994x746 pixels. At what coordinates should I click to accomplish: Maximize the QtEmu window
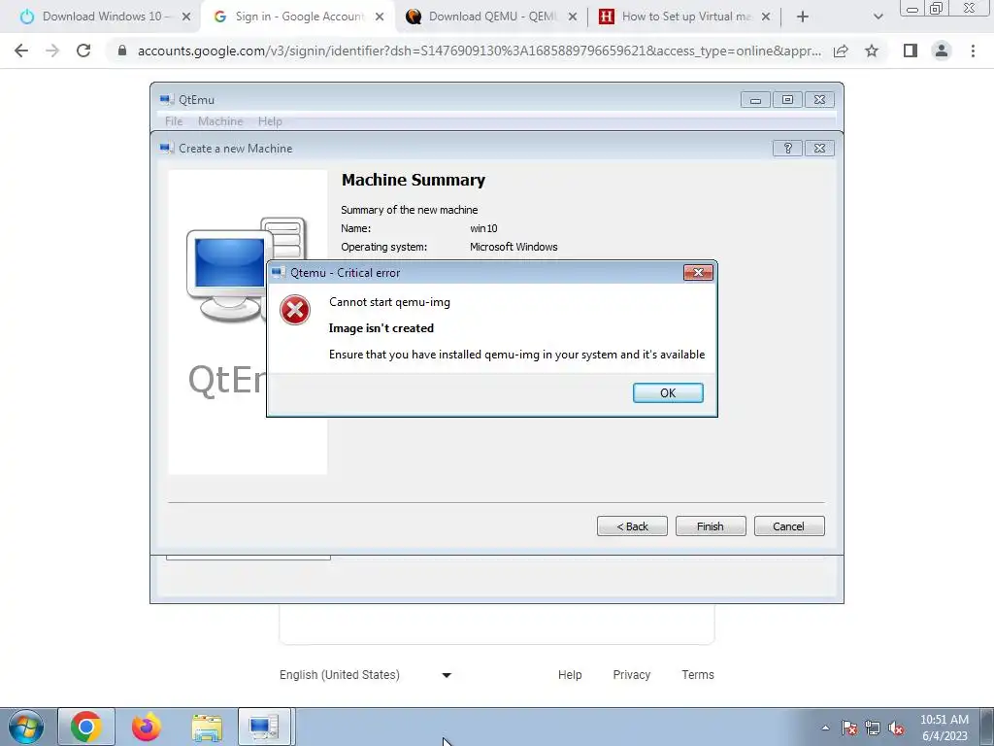[x=787, y=100]
